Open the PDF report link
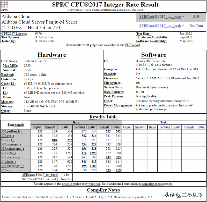Image resolution: width=207 pixels, height=202 pixels. coord(132,45)
